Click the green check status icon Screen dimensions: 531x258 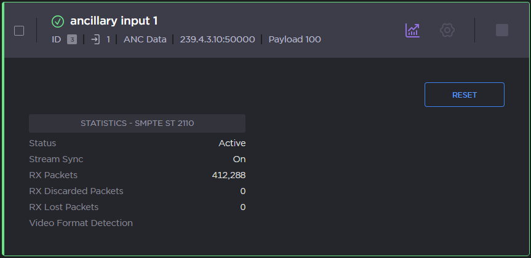(58, 21)
